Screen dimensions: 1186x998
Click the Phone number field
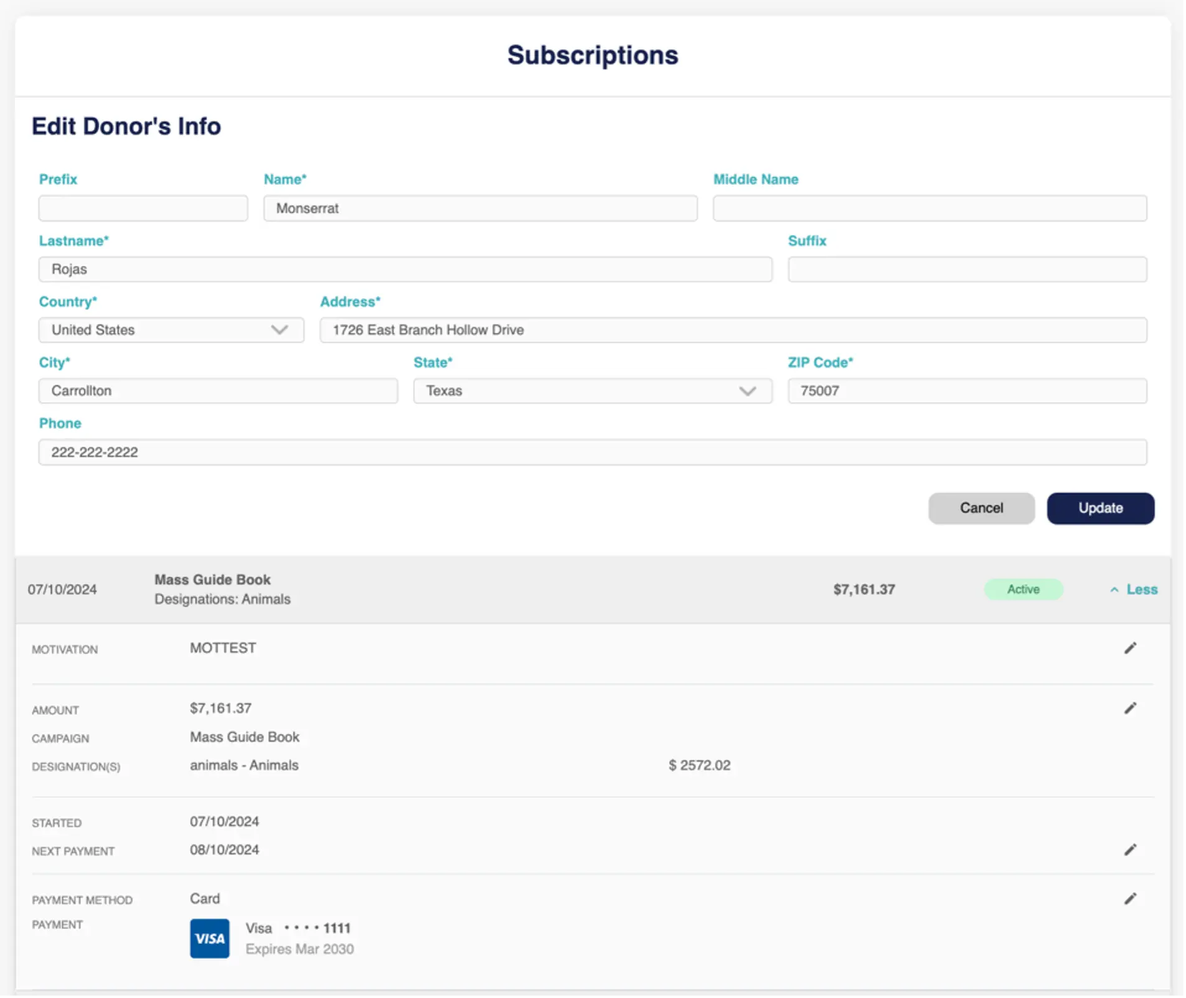coord(592,452)
